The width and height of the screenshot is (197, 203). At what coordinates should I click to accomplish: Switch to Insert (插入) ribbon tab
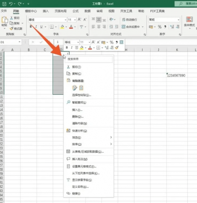46,11
